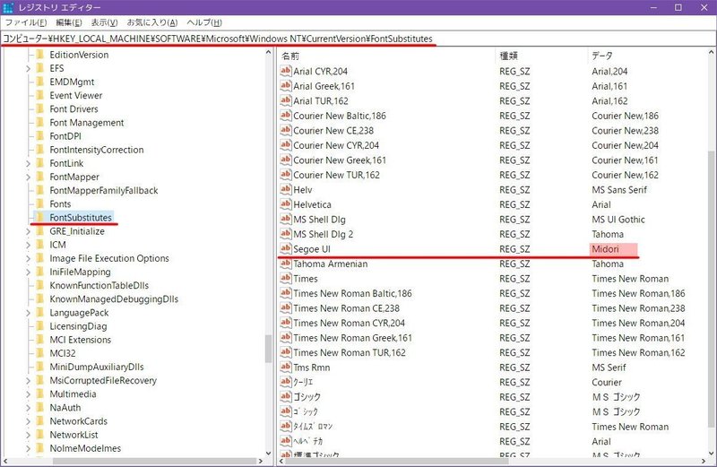Click the registry path address bar
This screenshot has height=467, width=717.
[x=358, y=39]
